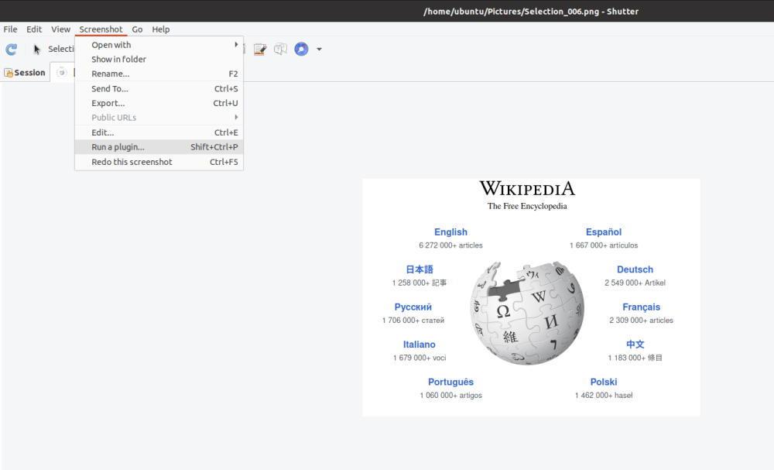Click '日本語' in the captured Wikipedia page
The image size is (774, 470).
point(419,269)
